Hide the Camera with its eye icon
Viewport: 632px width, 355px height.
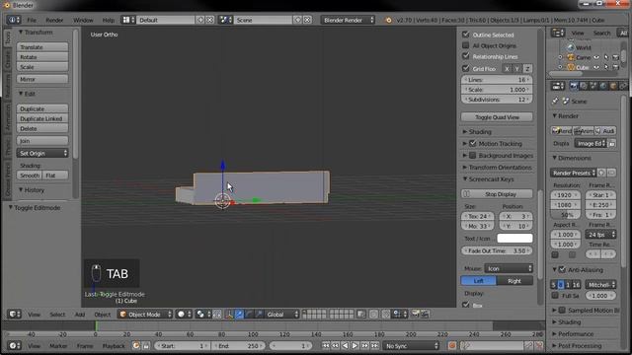tap(596, 57)
